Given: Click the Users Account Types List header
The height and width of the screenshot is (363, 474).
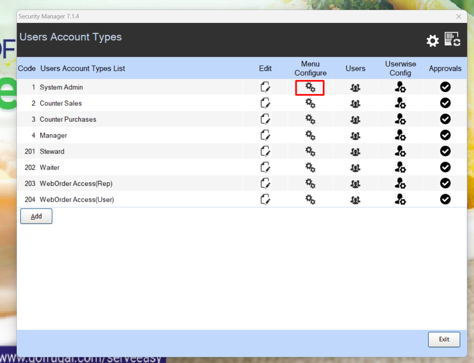Looking at the screenshot, I should coord(82,69).
